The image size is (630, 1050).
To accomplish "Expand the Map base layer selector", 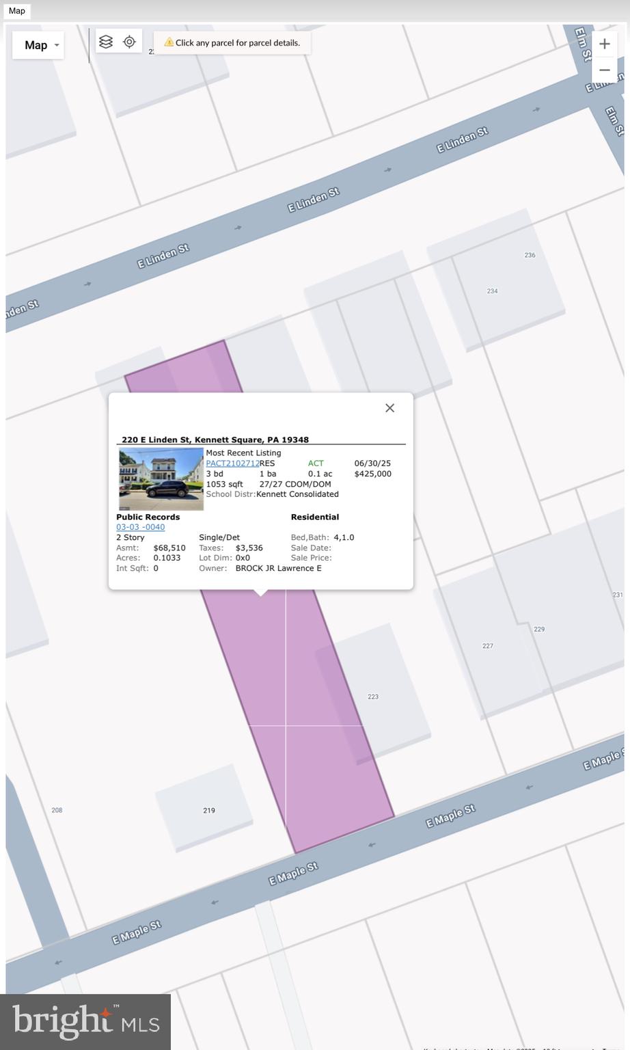I will [38, 45].
